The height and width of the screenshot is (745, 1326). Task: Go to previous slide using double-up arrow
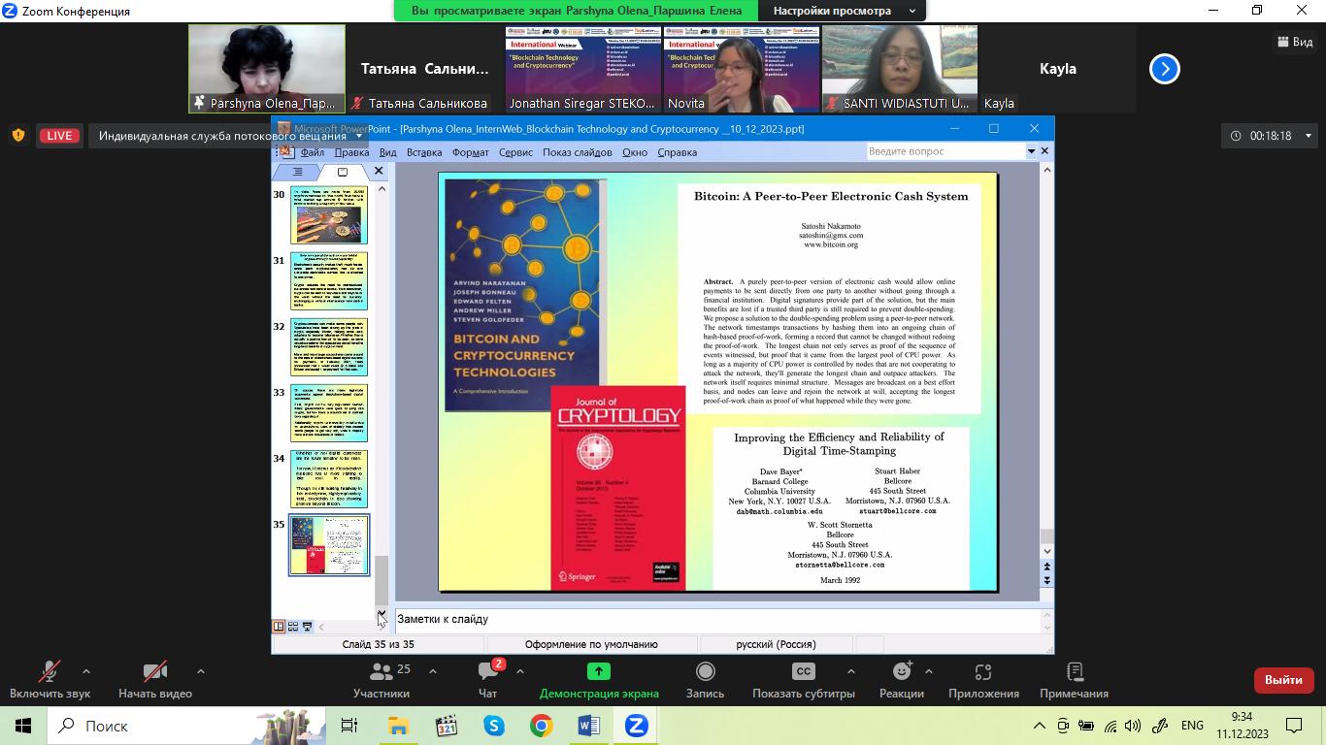pos(1046,567)
